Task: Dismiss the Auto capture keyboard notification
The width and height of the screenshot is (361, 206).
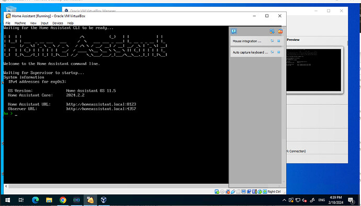Action: pyautogui.click(x=279, y=52)
